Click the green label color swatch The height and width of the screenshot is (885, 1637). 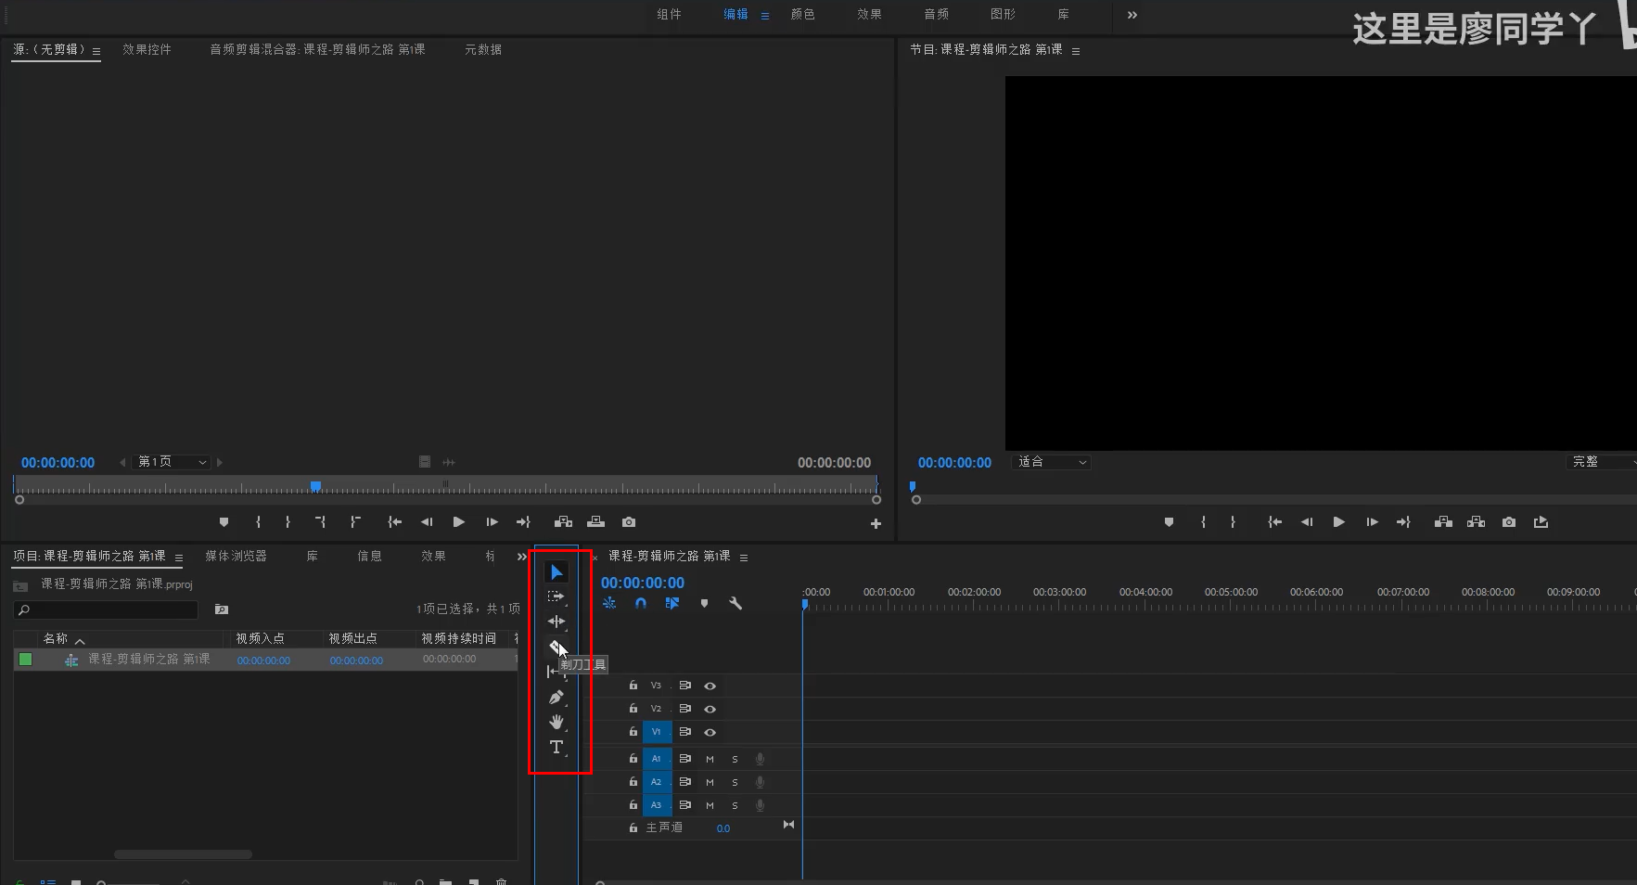point(25,659)
